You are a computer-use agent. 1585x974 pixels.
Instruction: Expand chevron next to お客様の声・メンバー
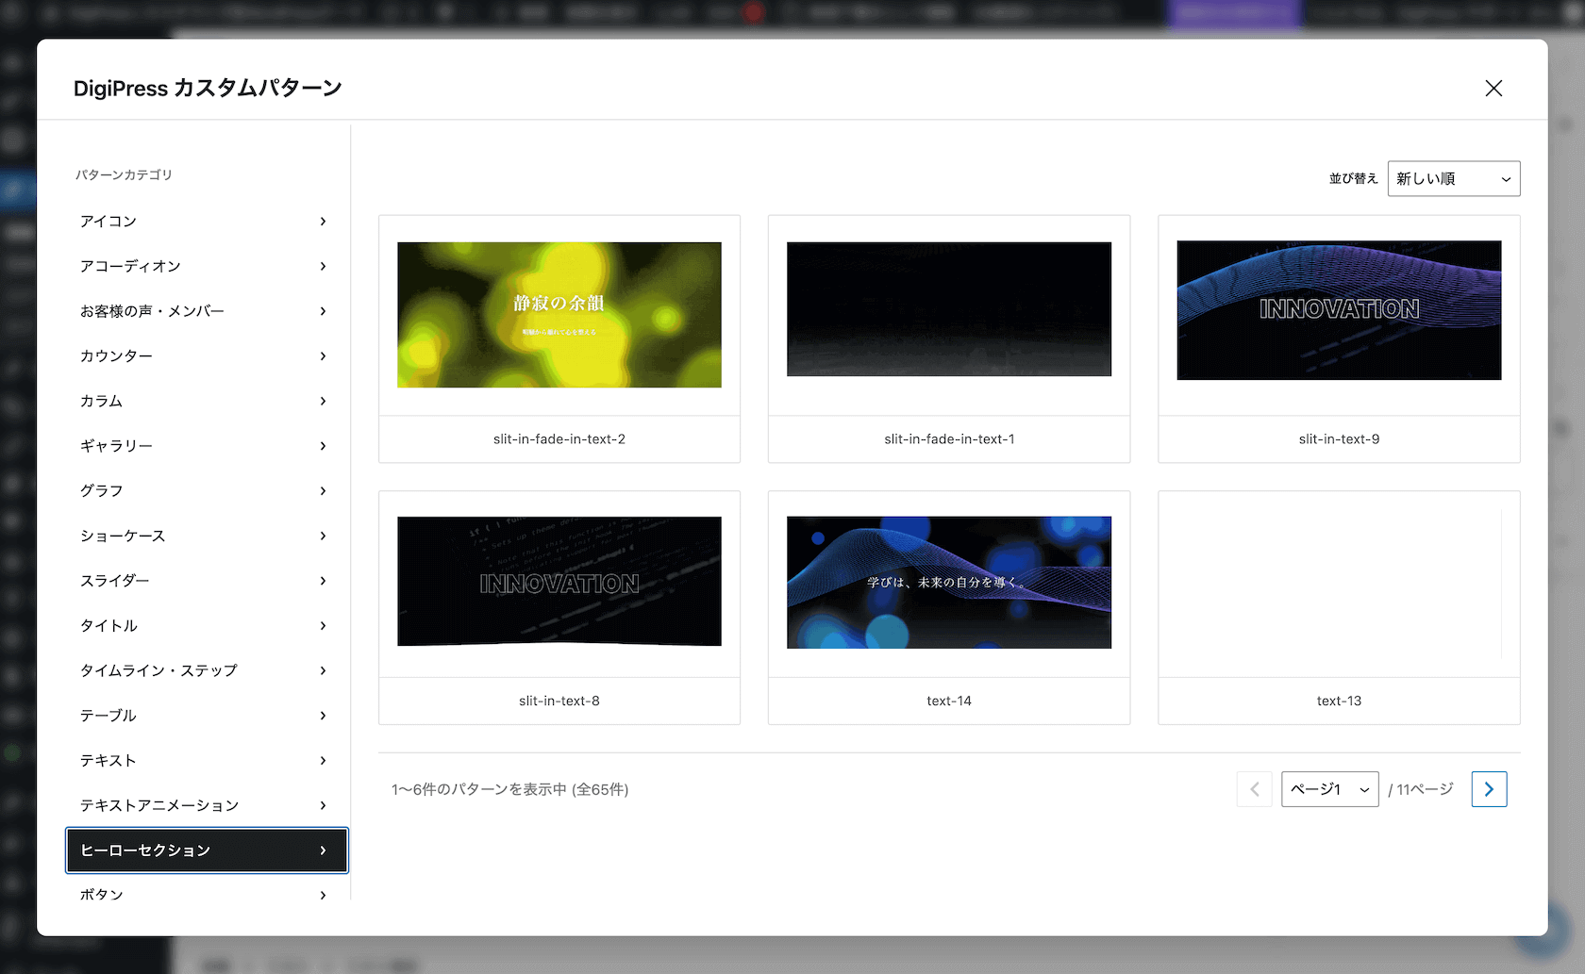[x=323, y=311]
